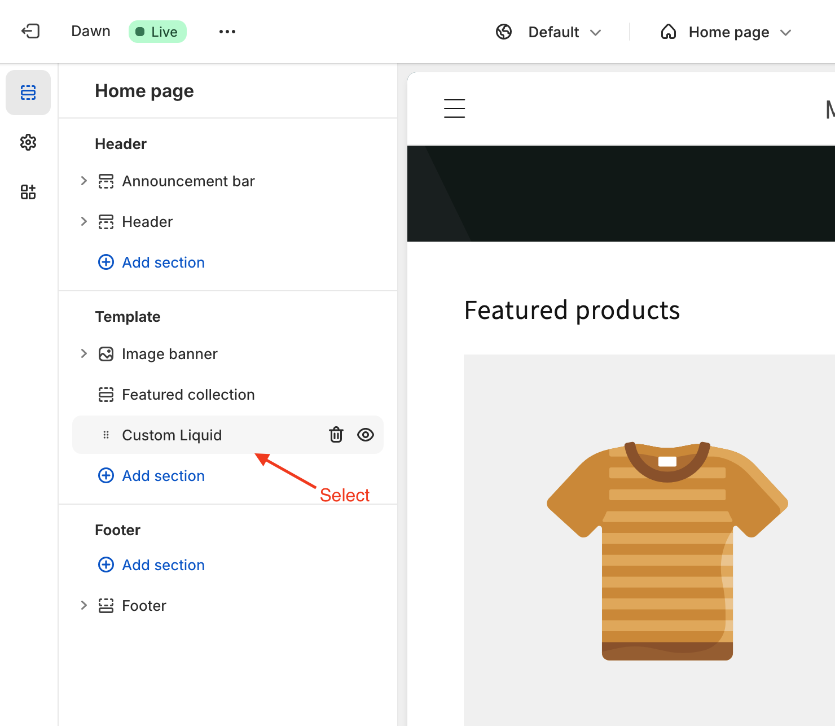Open the three-dot more actions menu
This screenshot has width=835, height=726.
pyautogui.click(x=227, y=32)
